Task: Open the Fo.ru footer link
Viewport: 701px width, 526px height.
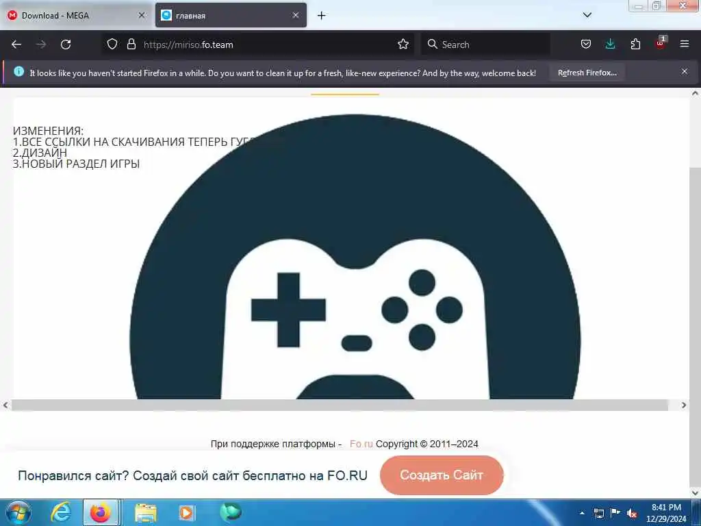Action: 361,444
